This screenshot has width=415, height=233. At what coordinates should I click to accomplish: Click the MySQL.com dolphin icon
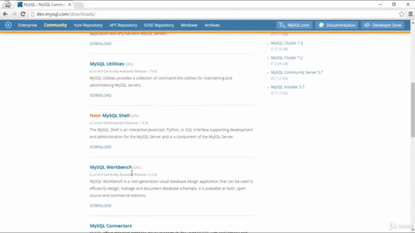click(282, 25)
